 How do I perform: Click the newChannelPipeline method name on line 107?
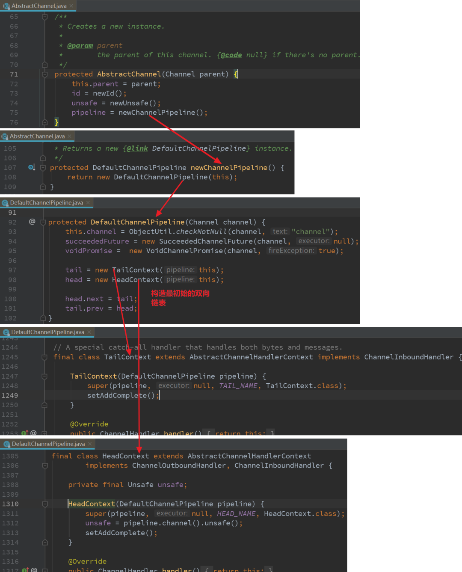pyautogui.click(x=229, y=168)
